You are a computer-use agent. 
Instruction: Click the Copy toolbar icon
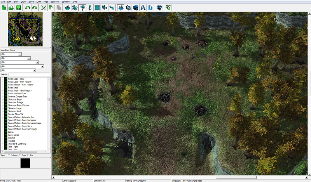51,8
